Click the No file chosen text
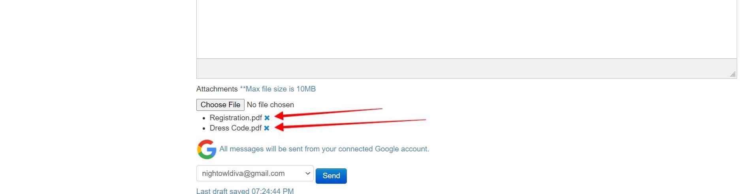This screenshot has height=194, width=742. tap(270, 105)
